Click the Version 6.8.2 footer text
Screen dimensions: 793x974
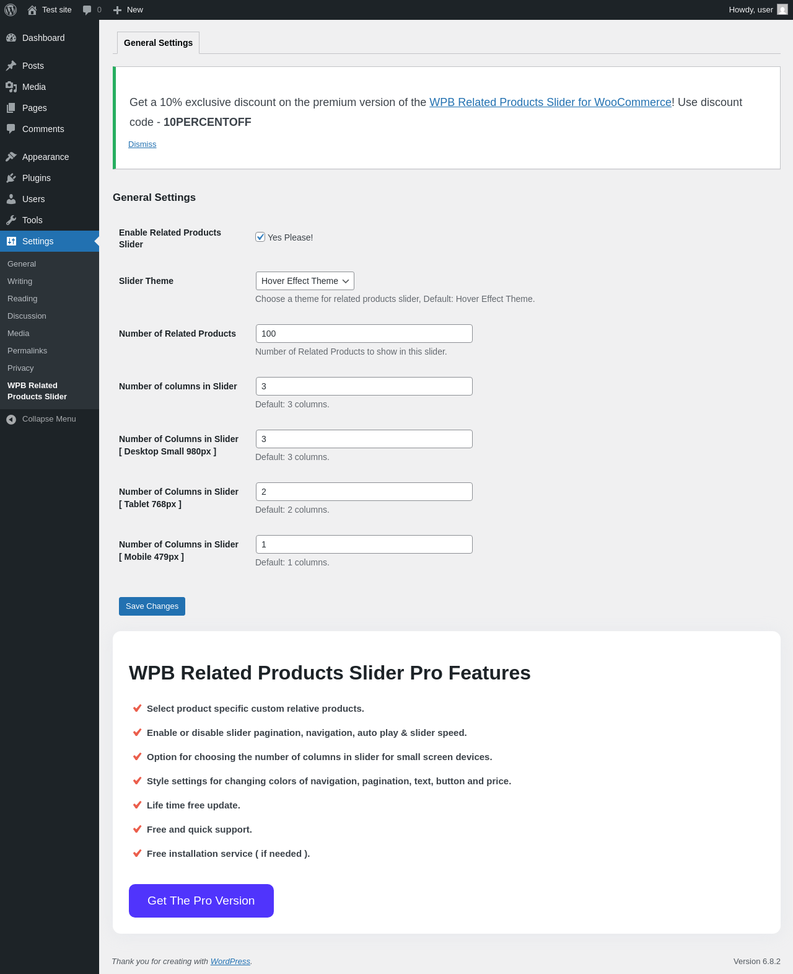(757, 962)
